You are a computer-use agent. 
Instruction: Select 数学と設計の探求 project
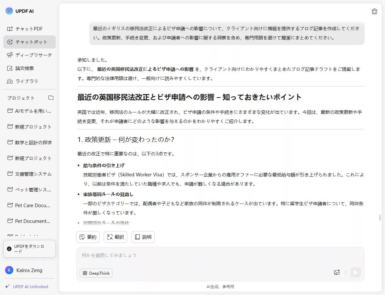tap(30, 142)
